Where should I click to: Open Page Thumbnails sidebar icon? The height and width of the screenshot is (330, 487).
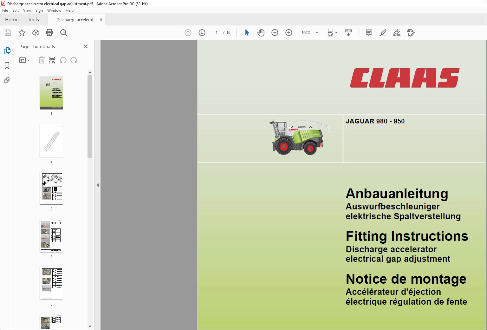coord(7,51)
